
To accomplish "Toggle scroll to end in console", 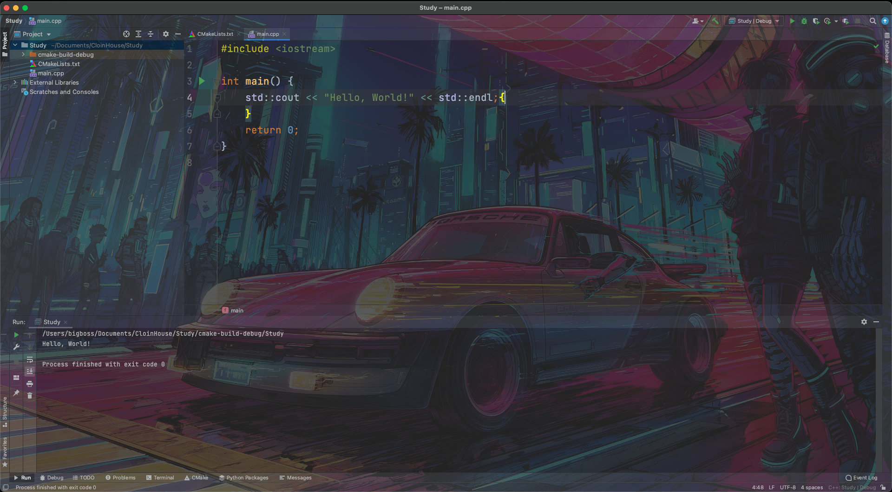I will tap(30, 371).
